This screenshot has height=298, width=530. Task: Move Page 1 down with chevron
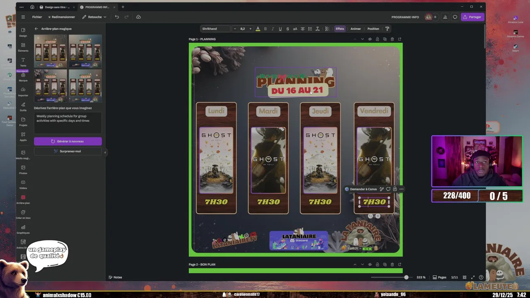362,39
